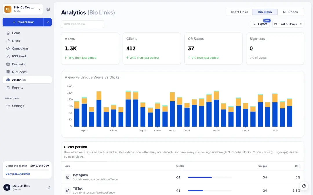
Task: Click the 2846/150000 usage value
Action: click(39, 166)
